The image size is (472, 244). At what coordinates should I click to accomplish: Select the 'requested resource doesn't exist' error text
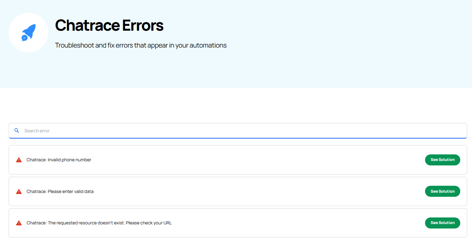pos(99,223)
